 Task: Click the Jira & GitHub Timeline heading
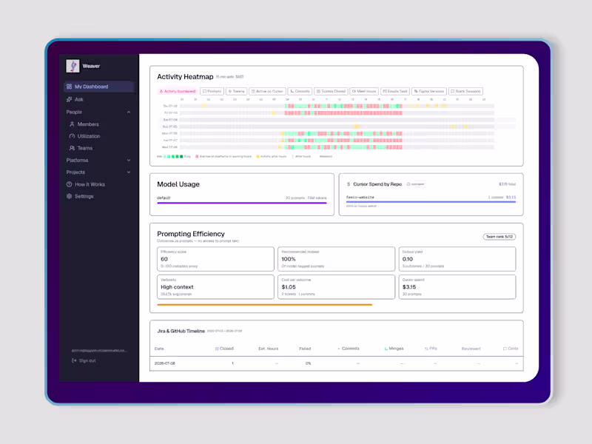[181, 331]
